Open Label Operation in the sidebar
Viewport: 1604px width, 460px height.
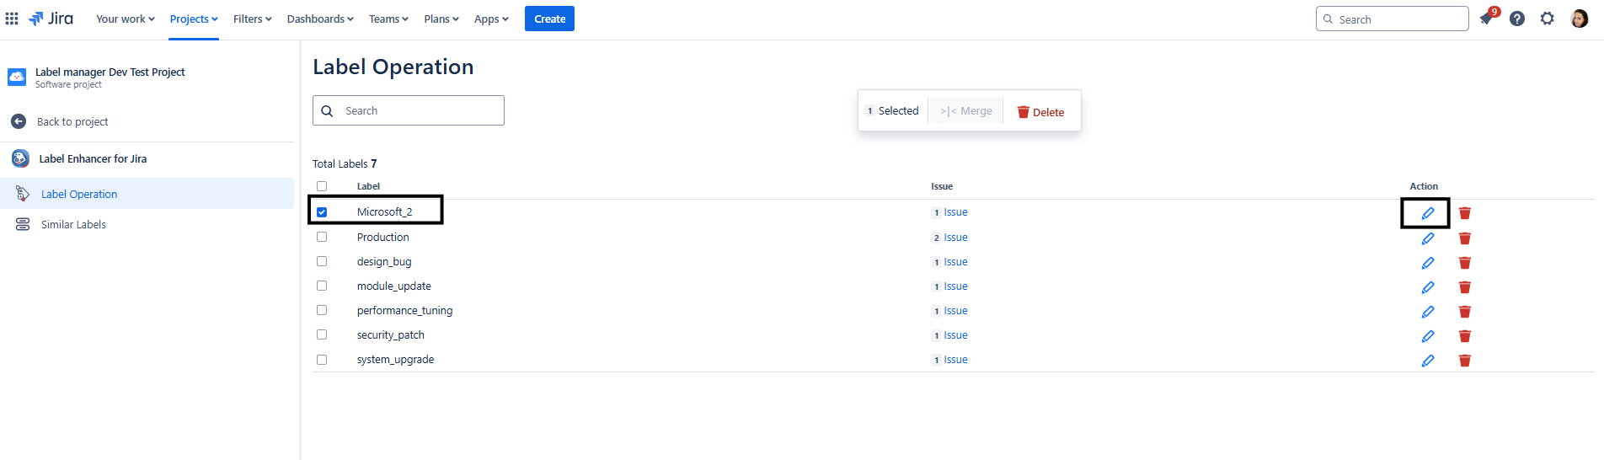click(147, 194)
